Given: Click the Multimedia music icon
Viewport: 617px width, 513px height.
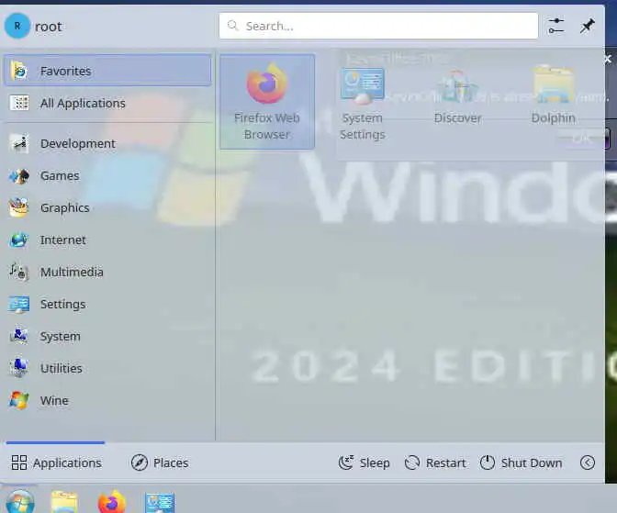Looking at the screenshot, I should click(19, 272).
